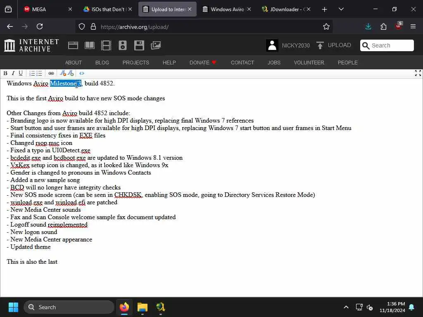Viewport: 423px width, 317px height.
Task: Open Images icon in navbar
Action: [x=156, y=45]
